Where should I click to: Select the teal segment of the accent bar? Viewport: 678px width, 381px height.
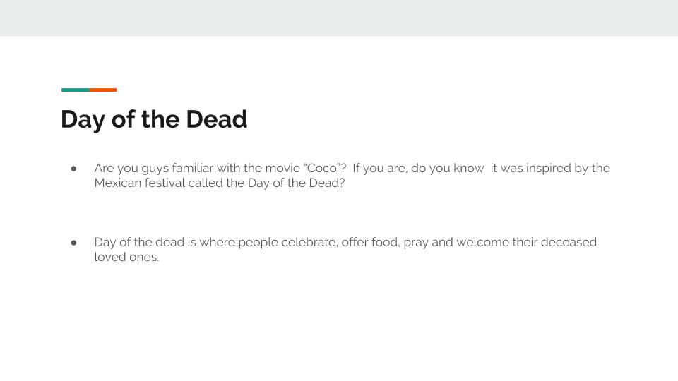76,90
